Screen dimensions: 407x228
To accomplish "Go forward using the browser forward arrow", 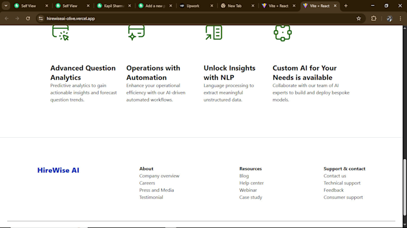I will point(17,19).
